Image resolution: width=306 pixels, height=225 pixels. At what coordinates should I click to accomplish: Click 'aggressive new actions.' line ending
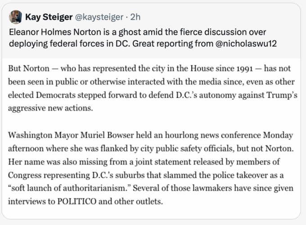click(50, 108)
